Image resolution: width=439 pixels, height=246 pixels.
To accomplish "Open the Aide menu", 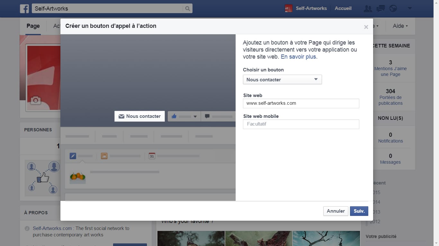I will pyautogui.click(x=400, y=26).
